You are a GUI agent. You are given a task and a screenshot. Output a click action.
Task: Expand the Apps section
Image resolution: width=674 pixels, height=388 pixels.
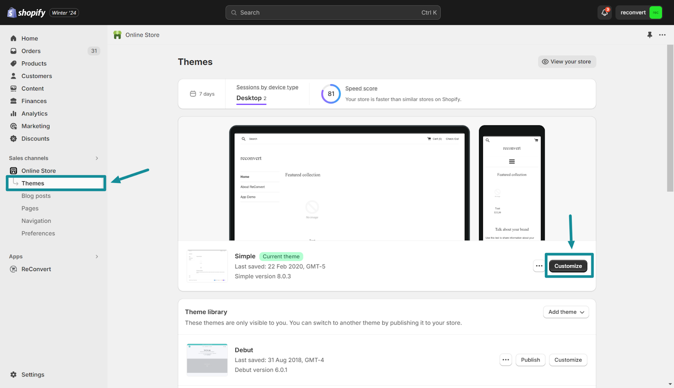(x=97, y=256)
